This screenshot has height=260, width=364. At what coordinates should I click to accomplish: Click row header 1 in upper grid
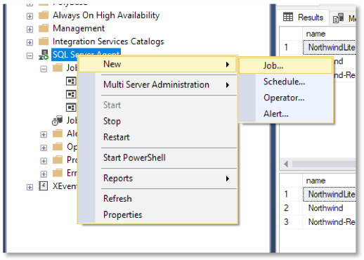coord(291,47)
